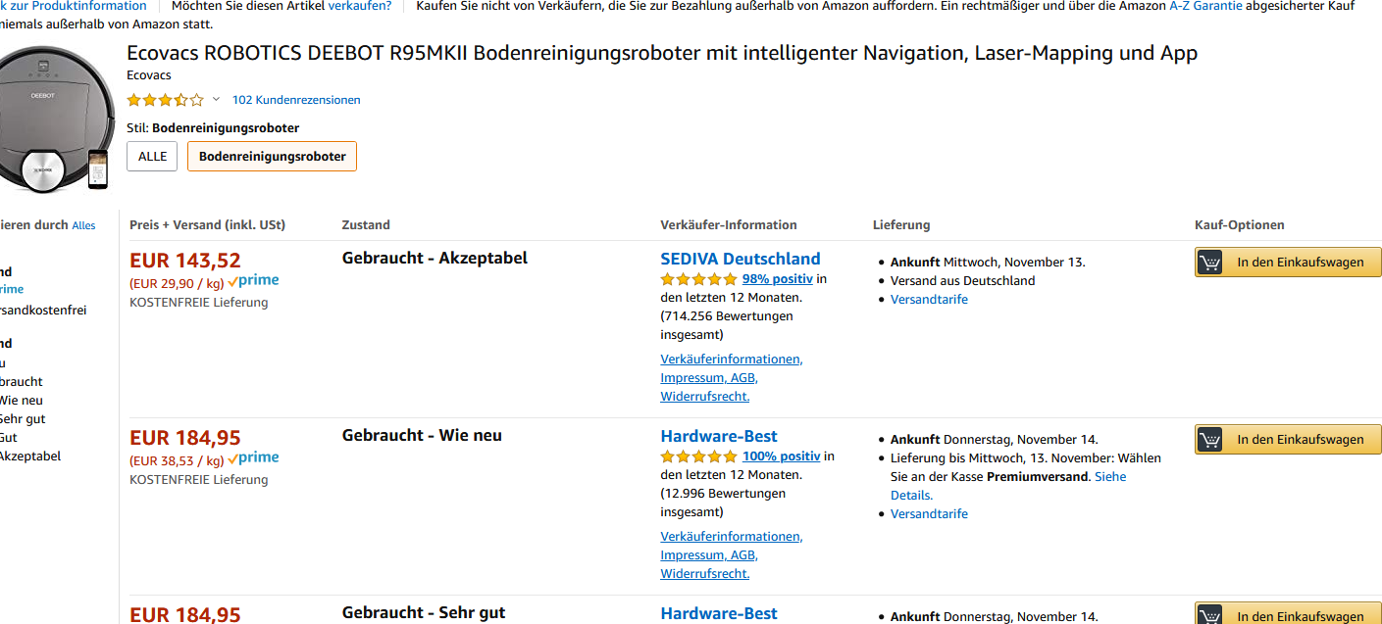The width and height of the screenshot is (1382, 624).
Task: Click the product star rating beside Kundenrezensionen
Action: pyautogui.click(x=165, y=100)
